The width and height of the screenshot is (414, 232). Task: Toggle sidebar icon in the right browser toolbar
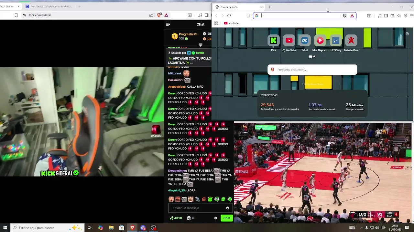pos(386,15)
